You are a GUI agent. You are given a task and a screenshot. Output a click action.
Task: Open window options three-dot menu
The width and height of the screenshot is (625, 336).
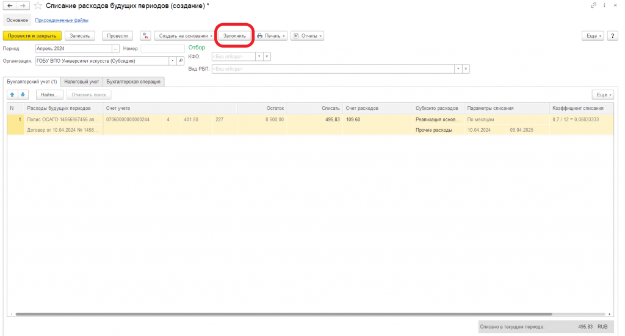point(604,5)
